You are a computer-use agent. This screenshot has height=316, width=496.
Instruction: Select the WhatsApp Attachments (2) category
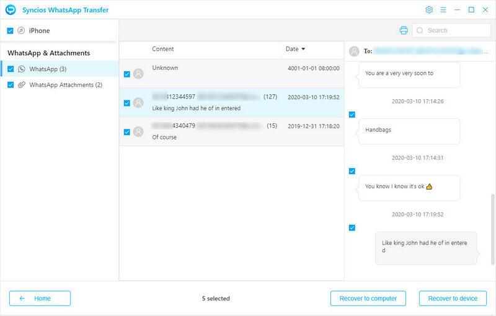tap(65, 85)
